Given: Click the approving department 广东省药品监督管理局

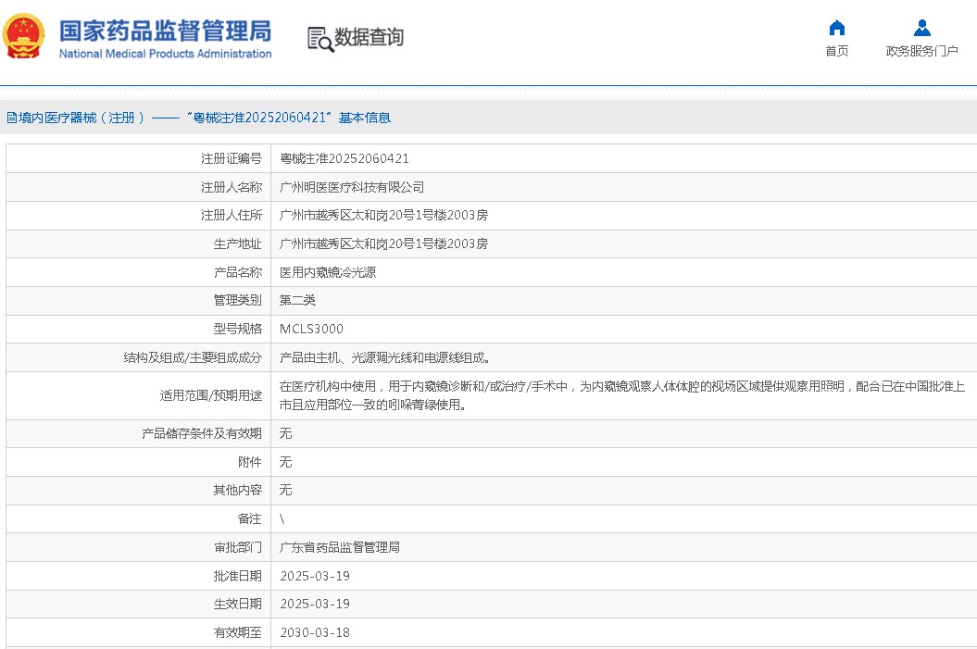Looking at the screenshot, I should (340, 547).
